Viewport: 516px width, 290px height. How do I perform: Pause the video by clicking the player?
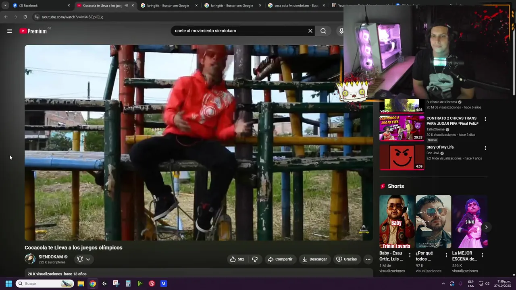point(199,143)
